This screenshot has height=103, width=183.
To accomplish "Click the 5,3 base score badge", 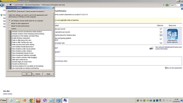I will pyautogui.click(x=172, y=34).
